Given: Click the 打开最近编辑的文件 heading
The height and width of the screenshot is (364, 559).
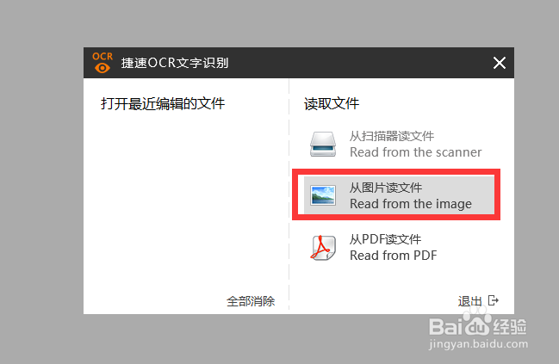Looking at the screenshot, I should 163,103.
